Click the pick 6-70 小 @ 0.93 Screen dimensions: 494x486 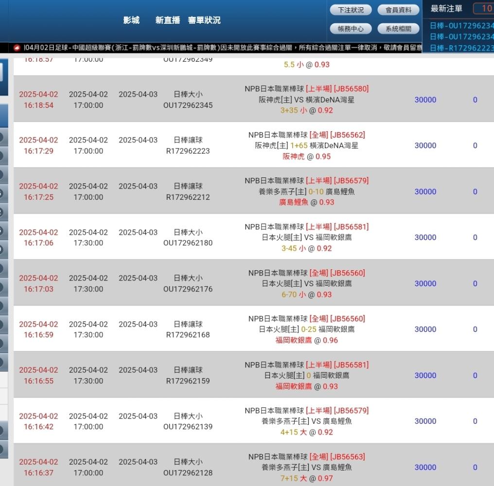pos(306,295)
